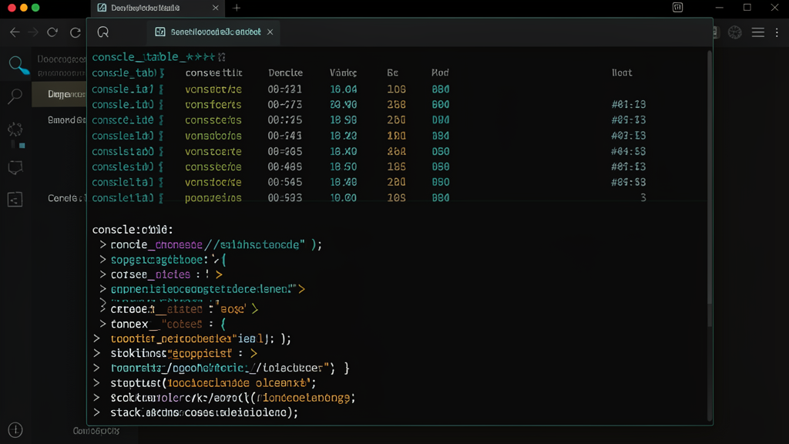The width and height of the screenshot is (789, 444).
Task: Select the gray magnifier sidebar icon
Action: [x=15, y=96]
